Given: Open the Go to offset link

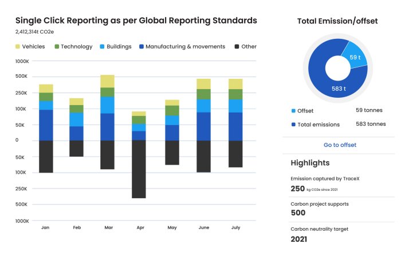Looking at the screenshot, I should pos(340,145).
